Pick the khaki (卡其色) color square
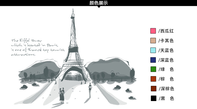 (x=153, y=41)
